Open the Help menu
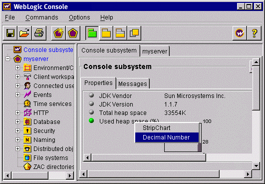The height and width of the screenshot is (184, 265). [x=107, y=17]
